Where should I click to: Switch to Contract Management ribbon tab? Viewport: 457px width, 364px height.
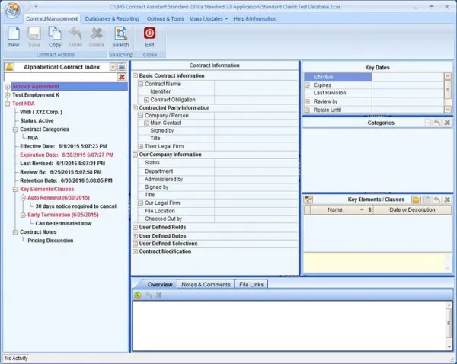pos(52,18)
